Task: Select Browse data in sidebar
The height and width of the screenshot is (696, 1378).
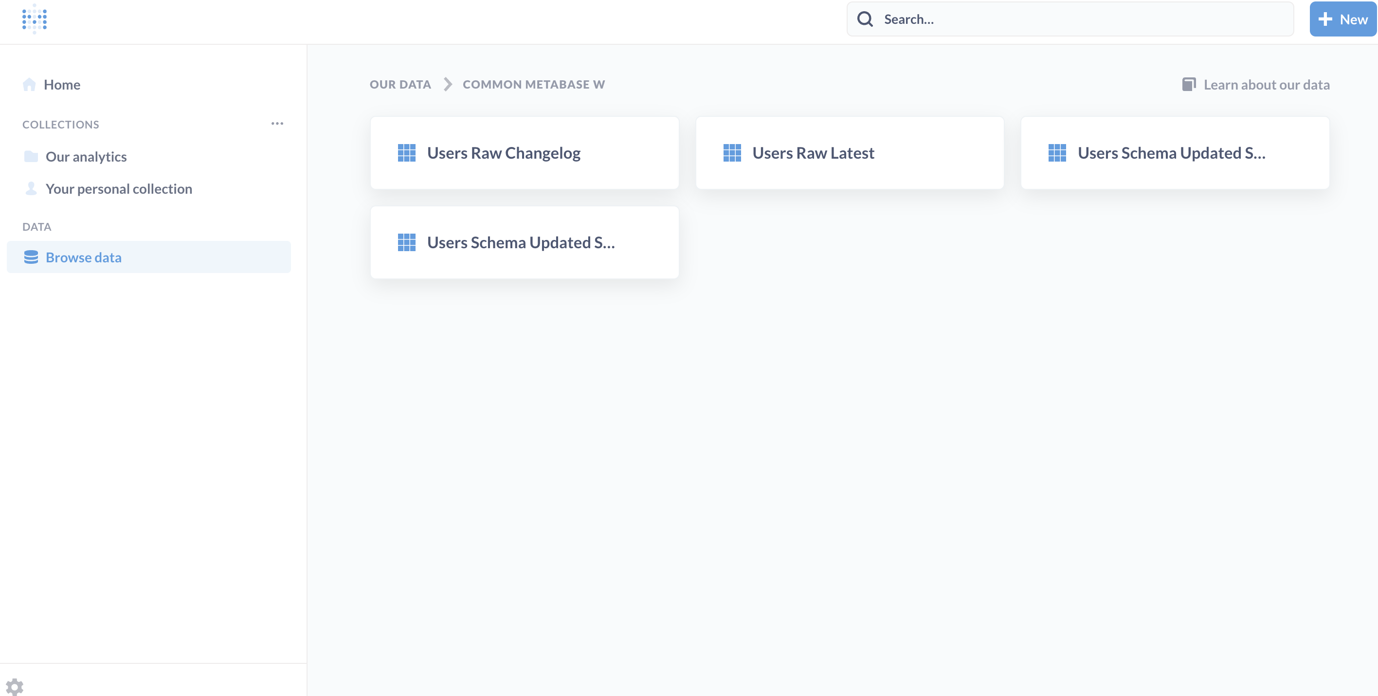Action: [x=149, y=257]
